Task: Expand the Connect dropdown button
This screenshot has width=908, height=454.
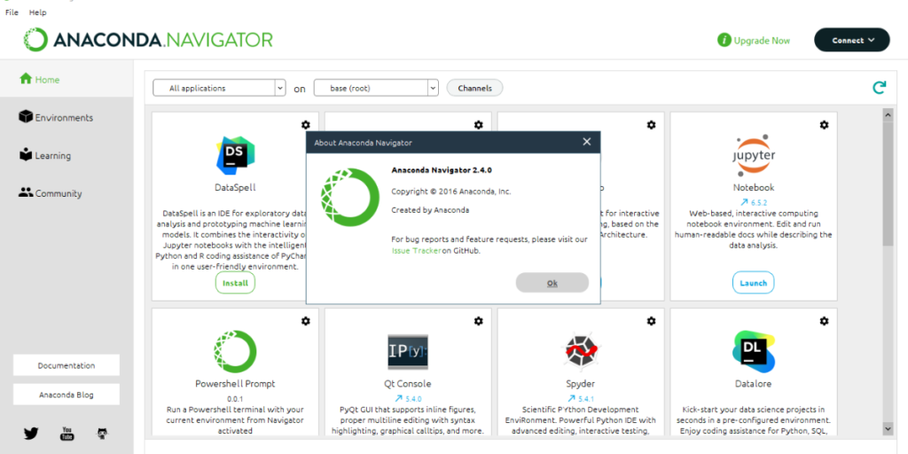Action: (852, 40)
